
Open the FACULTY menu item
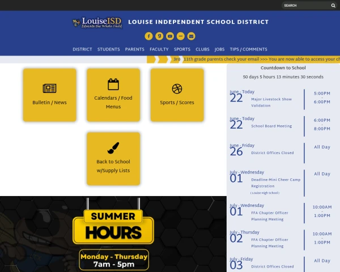coord(159,49)
